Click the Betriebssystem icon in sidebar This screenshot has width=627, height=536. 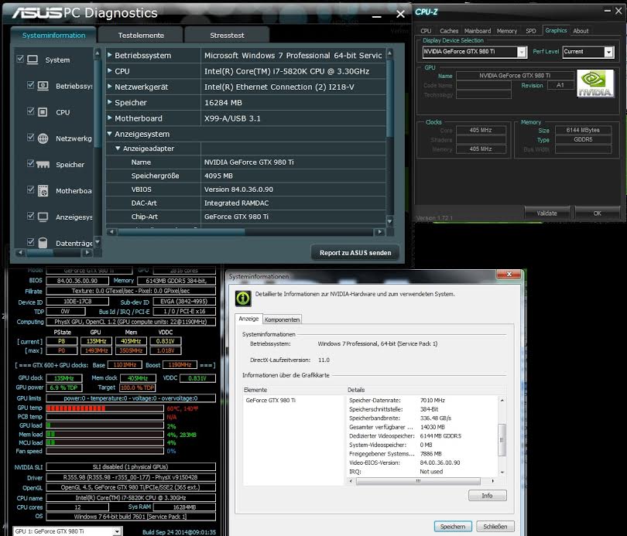[43, 86]
